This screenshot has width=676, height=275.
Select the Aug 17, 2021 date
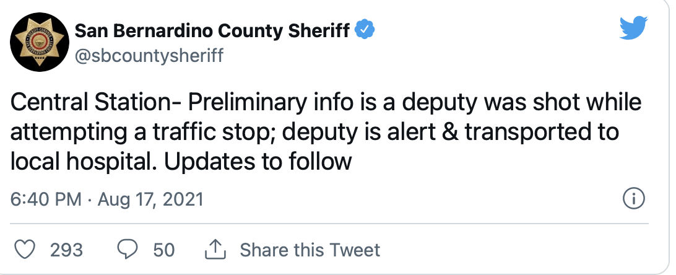(150, 199)
